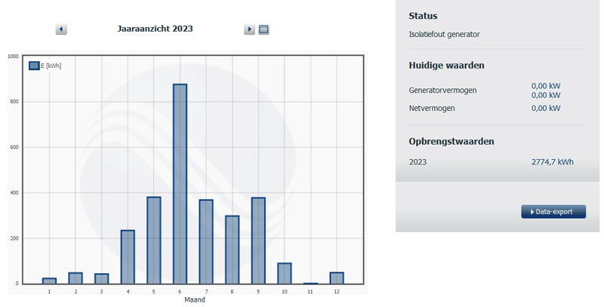Click the '800' y-axis label
Image resolution: width=604 pixels, height=307 pixels.
click(14, 102)
